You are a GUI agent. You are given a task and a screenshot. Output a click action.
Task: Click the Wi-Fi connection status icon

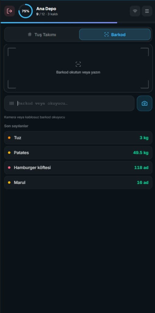point(135,11)
